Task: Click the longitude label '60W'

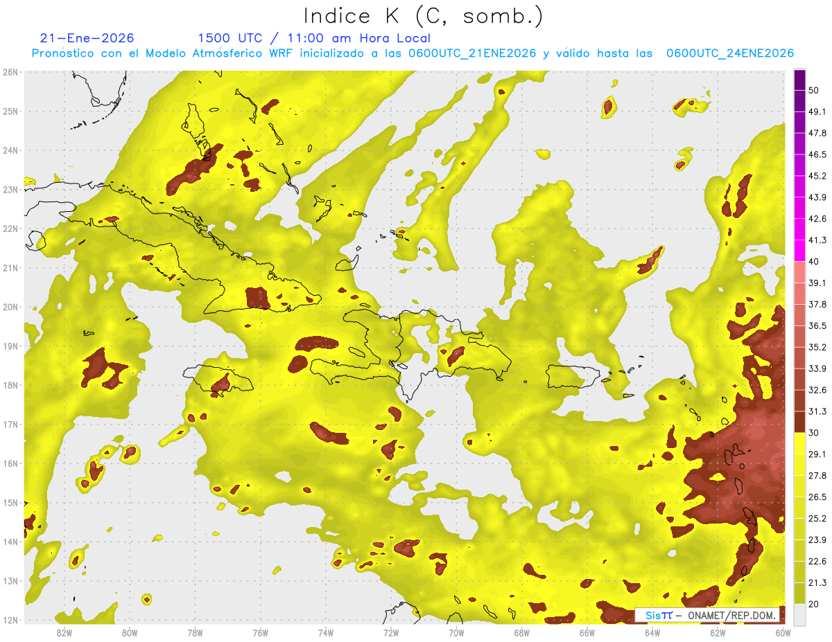Action: pos(783,632)
